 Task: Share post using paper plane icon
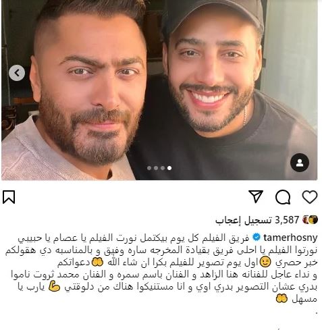point(256,196)
